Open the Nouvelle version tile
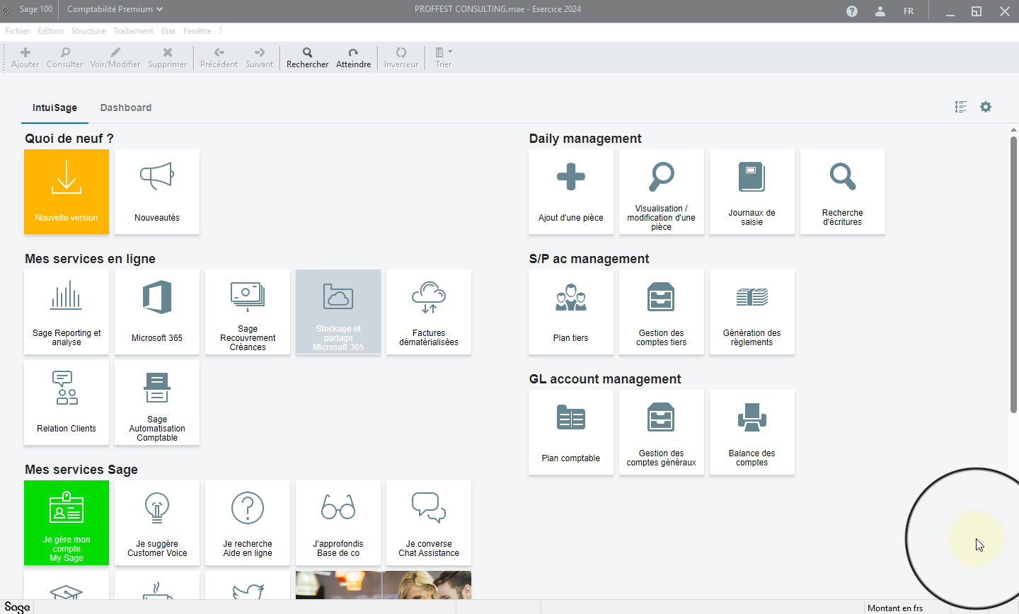This screenshot has width=1019, height=614. (x=66, y=192)
